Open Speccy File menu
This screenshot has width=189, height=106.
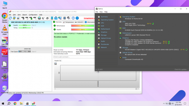coord(97,12)
